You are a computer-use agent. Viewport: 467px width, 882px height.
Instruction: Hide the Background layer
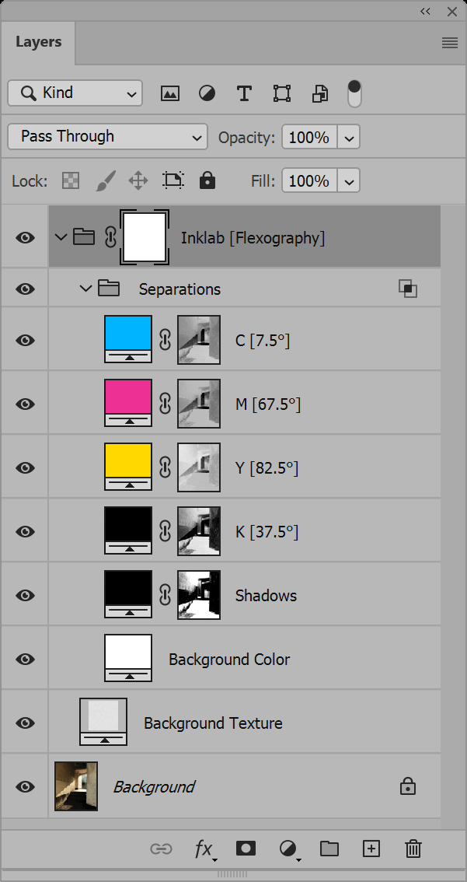click(26, 786)
